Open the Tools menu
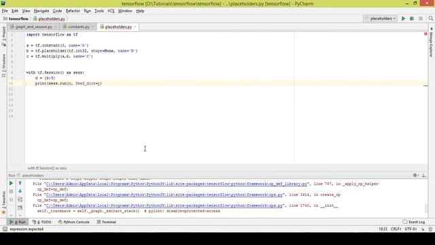The image size is (435, 245). (99, 11)
